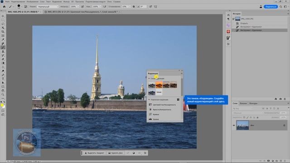
Task: Click the smoothing options gear icon
Action: [x=134, y=6]
